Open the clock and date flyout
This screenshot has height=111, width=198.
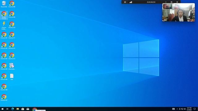click(189, 109)
